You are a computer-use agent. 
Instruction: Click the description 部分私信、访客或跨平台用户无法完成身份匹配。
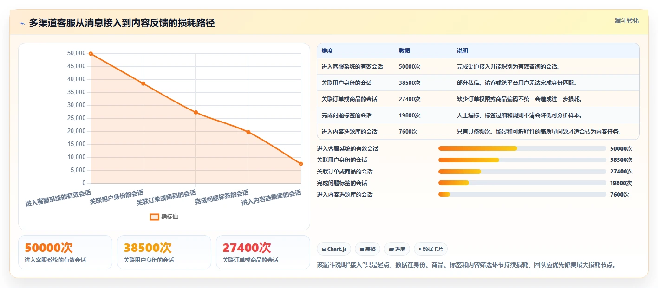[x=517, y=83]
